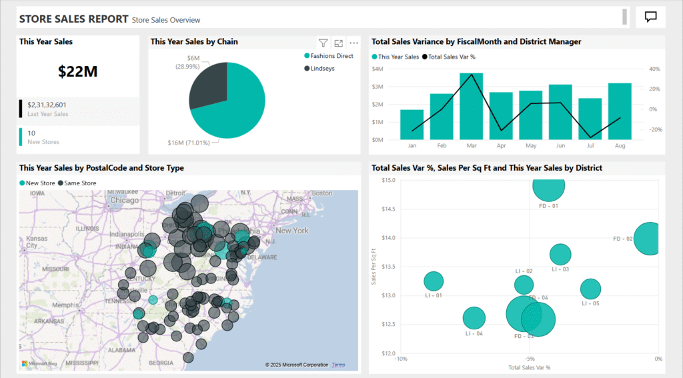Click the FD - 01 bubble in scatter chart
The height and width of the screenshot is (378, 683).
(x=548, y=186)
